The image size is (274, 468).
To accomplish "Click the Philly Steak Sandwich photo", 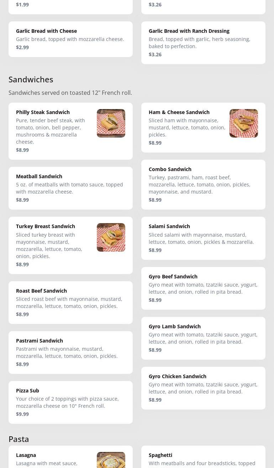I will click(111, 123).
